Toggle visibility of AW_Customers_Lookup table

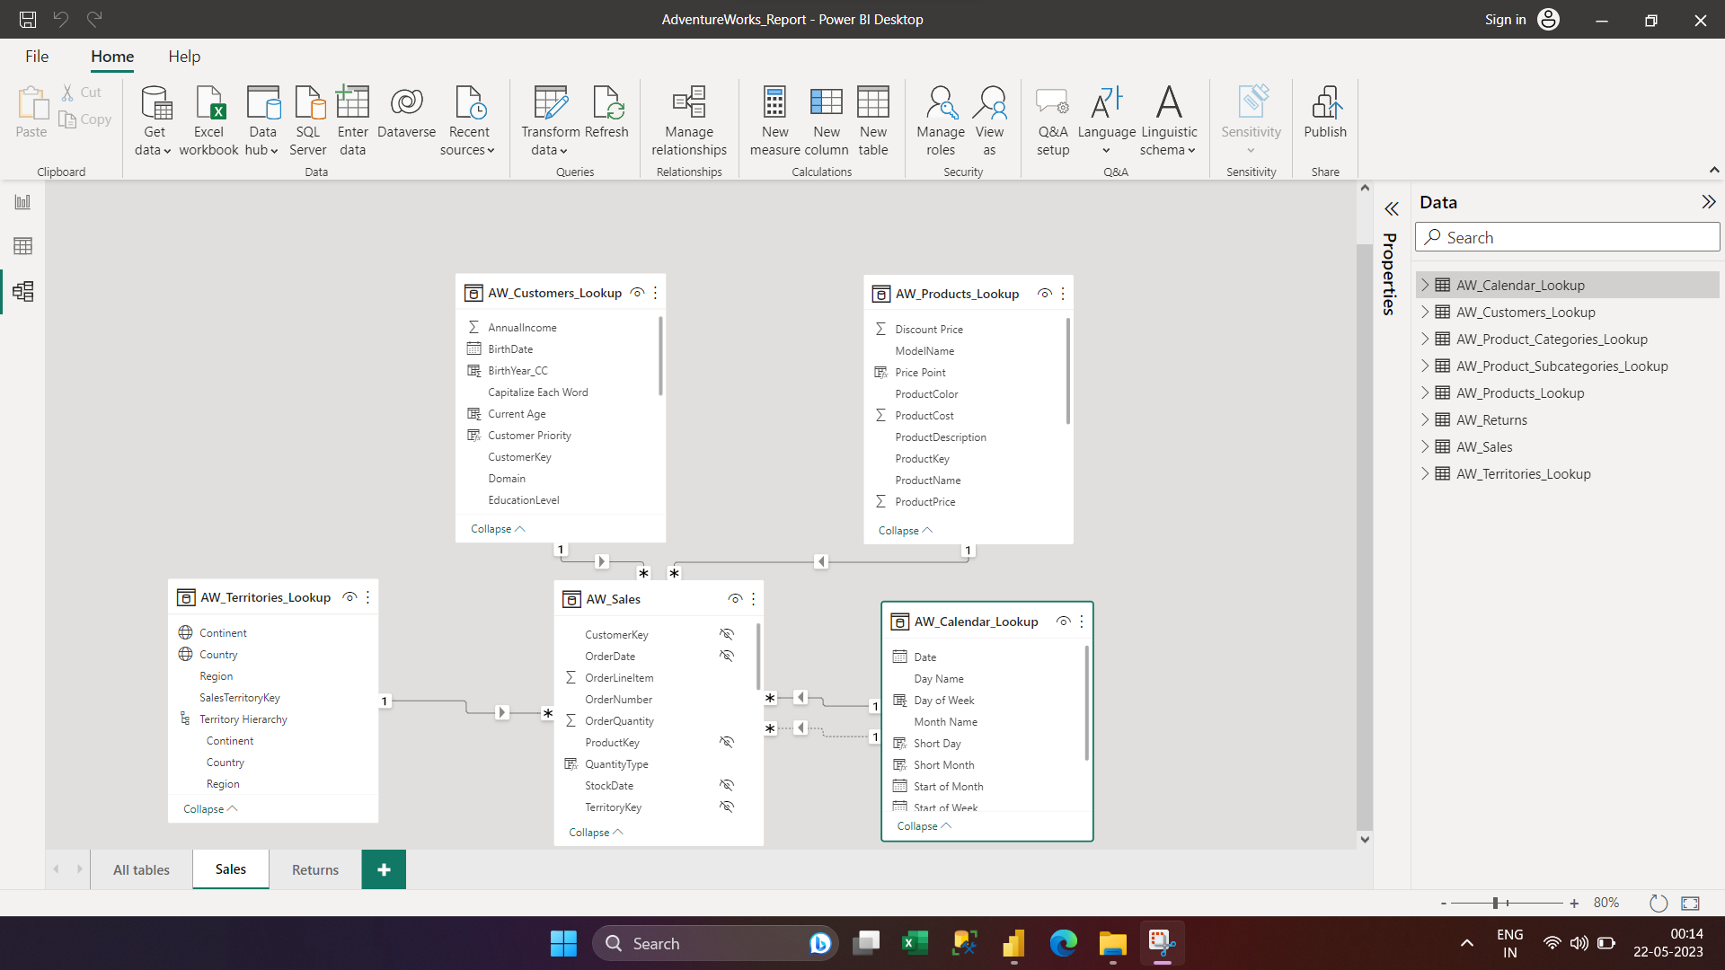tap(637, 293)
